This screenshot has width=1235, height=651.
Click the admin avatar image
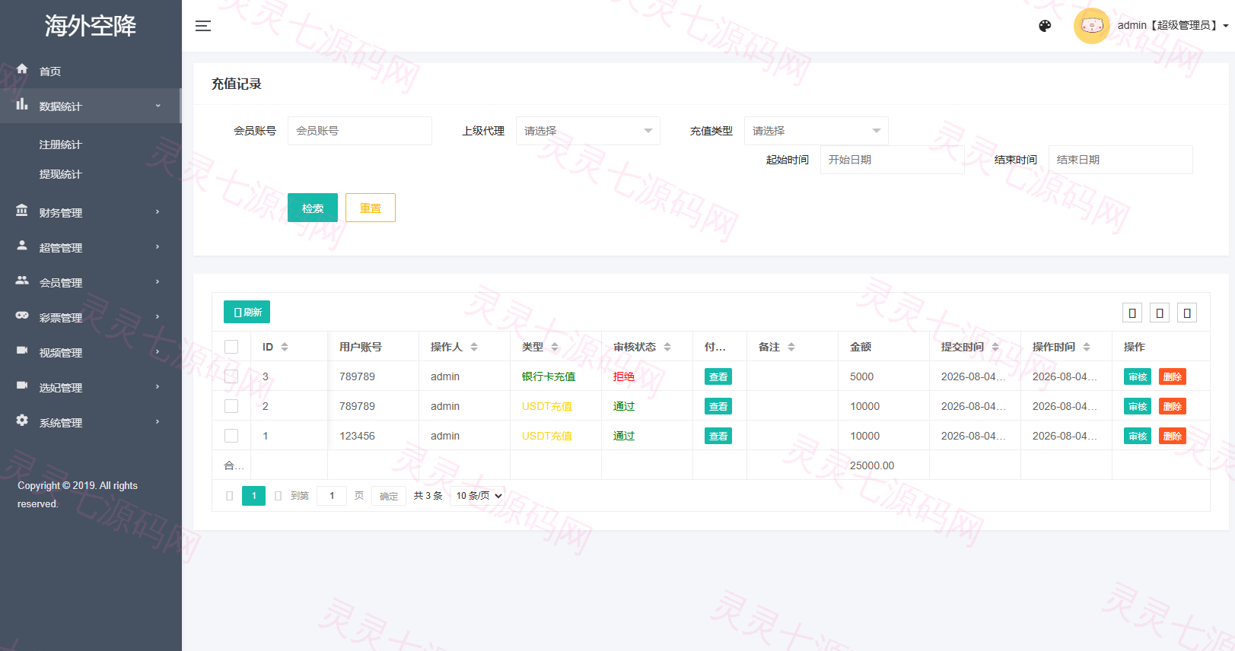tap(1091, 26)
